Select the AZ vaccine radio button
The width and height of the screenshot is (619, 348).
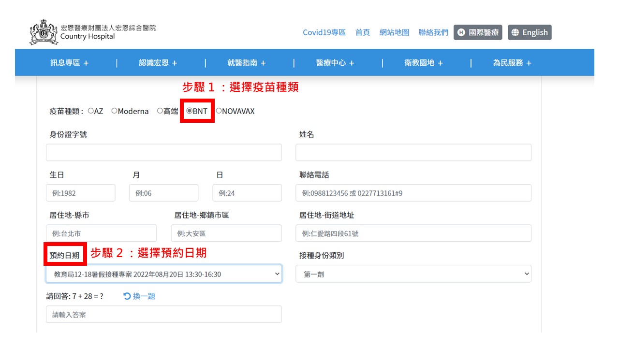(91, 111)
